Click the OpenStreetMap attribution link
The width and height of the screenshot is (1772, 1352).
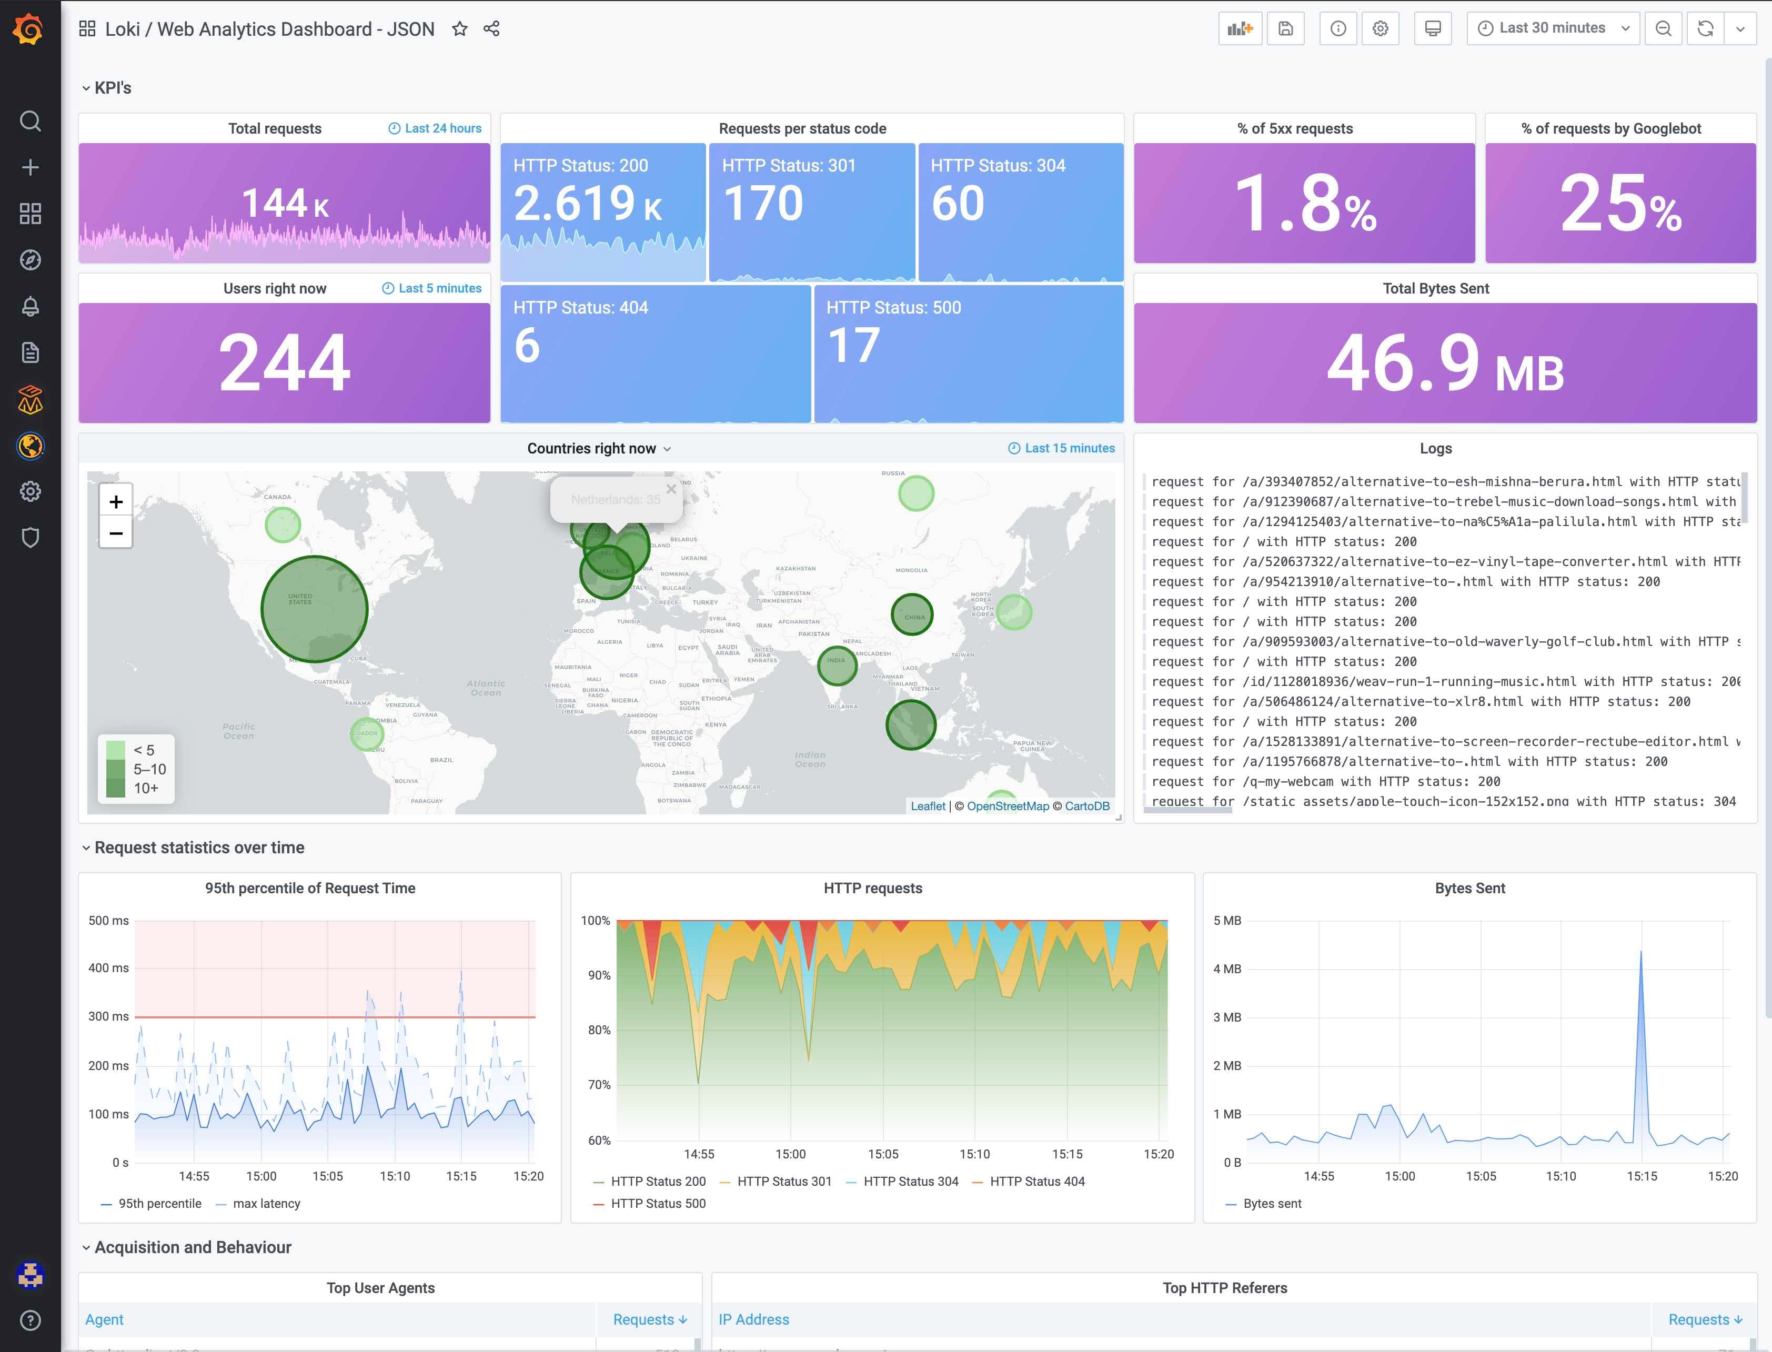pos(1008,806)
